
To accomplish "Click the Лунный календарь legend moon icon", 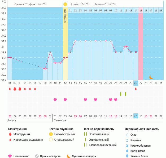I will (x=69, y=156).
